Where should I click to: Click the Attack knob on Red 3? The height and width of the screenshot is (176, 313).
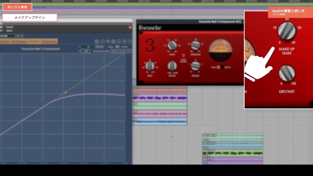pyautogui.click(x=172, y=65)
